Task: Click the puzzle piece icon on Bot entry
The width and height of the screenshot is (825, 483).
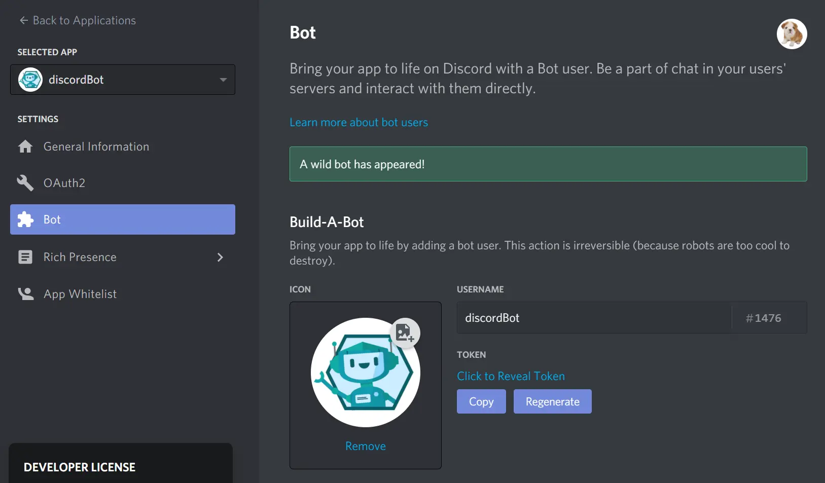Action: pos(25,219)
